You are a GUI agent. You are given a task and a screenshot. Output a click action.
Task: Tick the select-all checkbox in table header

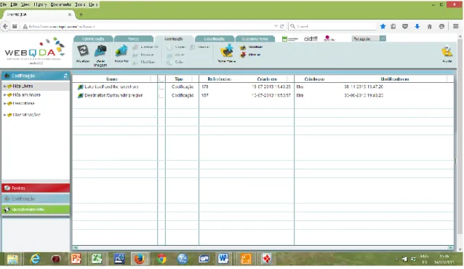click(161, 79)
